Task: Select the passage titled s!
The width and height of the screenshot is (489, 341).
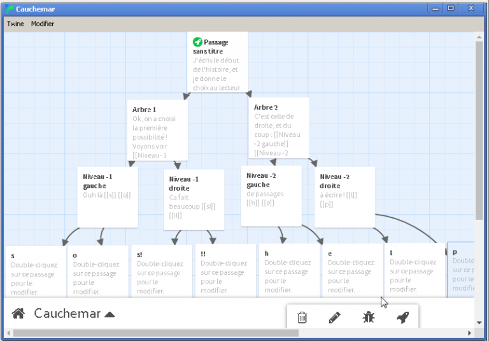Action: click(x=162, y=271)
